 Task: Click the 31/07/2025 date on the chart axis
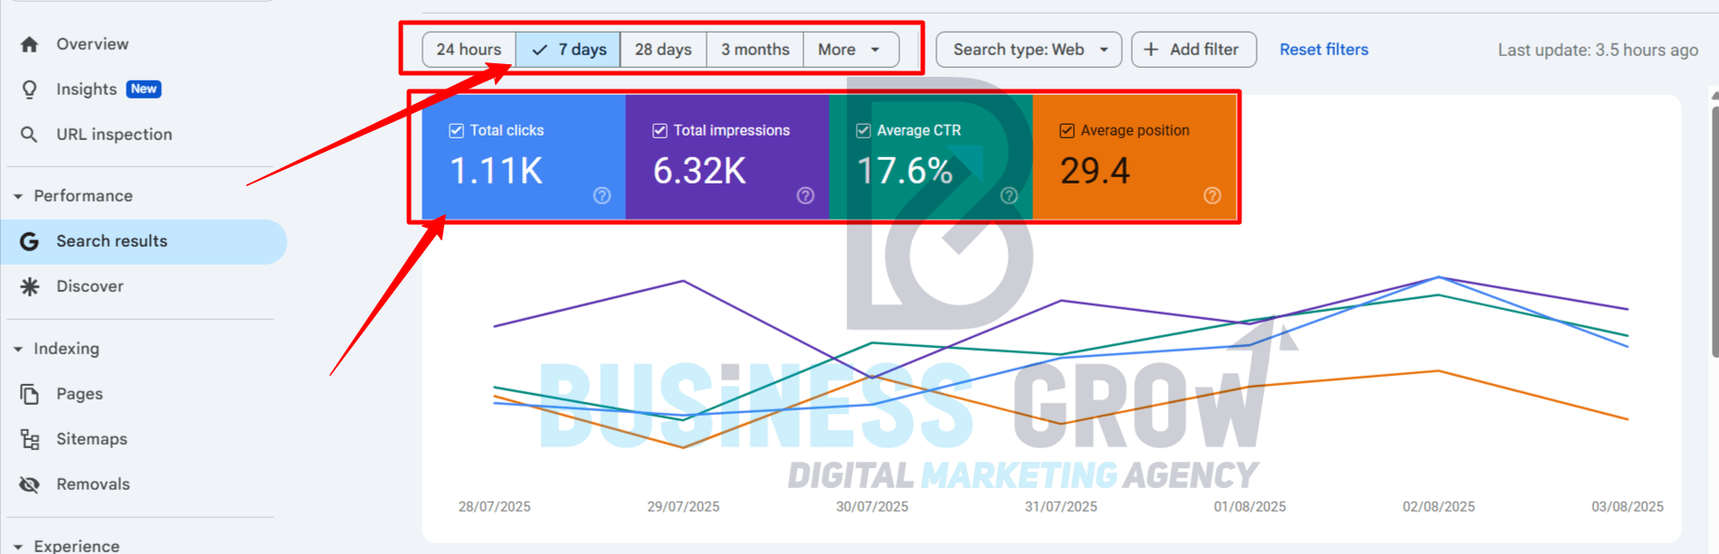(1061, 507)
